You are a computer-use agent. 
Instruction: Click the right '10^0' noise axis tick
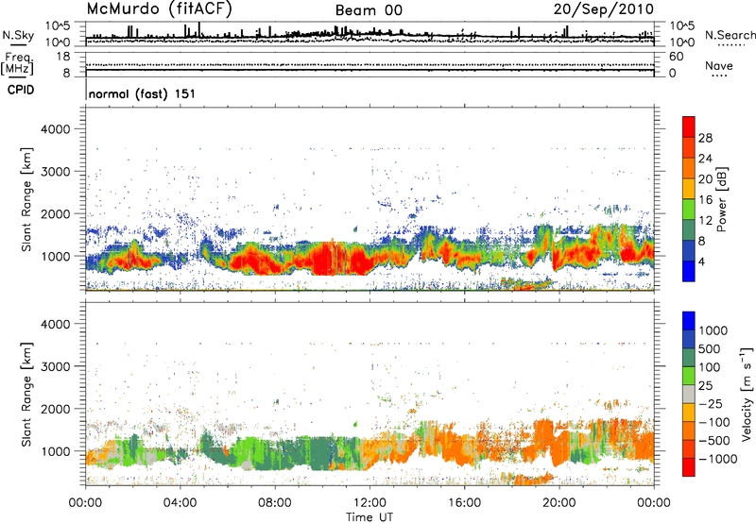click(682, 42)
